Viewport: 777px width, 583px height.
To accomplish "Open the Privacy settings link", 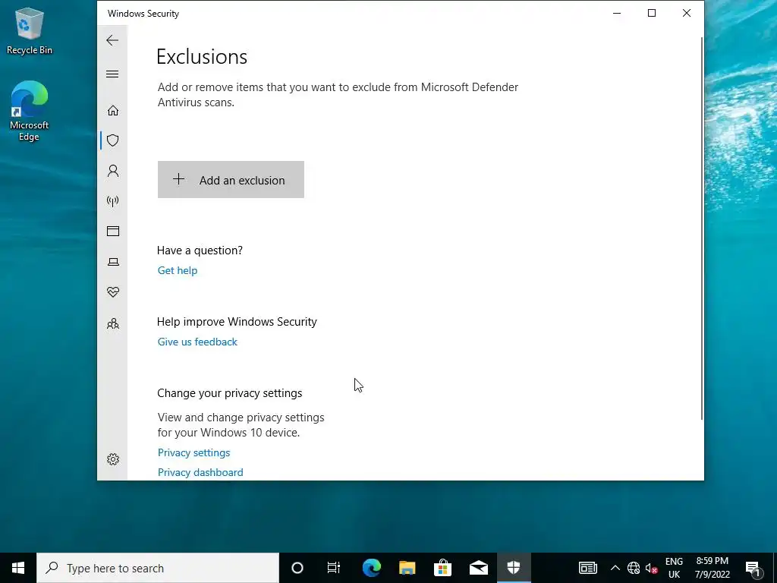I will [193, 452].
